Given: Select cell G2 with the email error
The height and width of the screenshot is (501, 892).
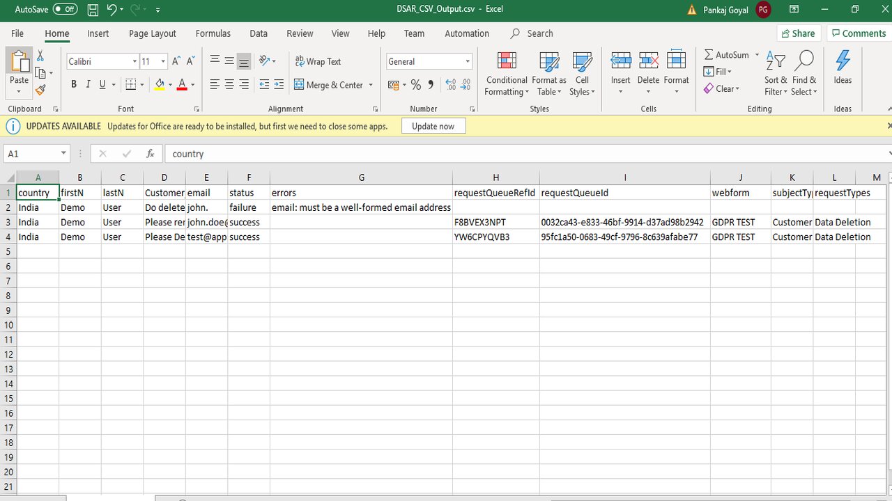Looking at the screenshot, I should [361, 207].
